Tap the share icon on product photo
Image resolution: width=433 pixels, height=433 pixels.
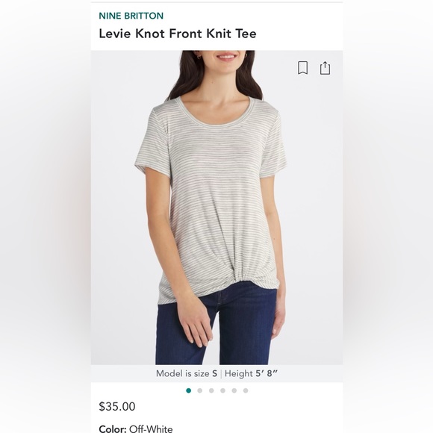point(325,68)
